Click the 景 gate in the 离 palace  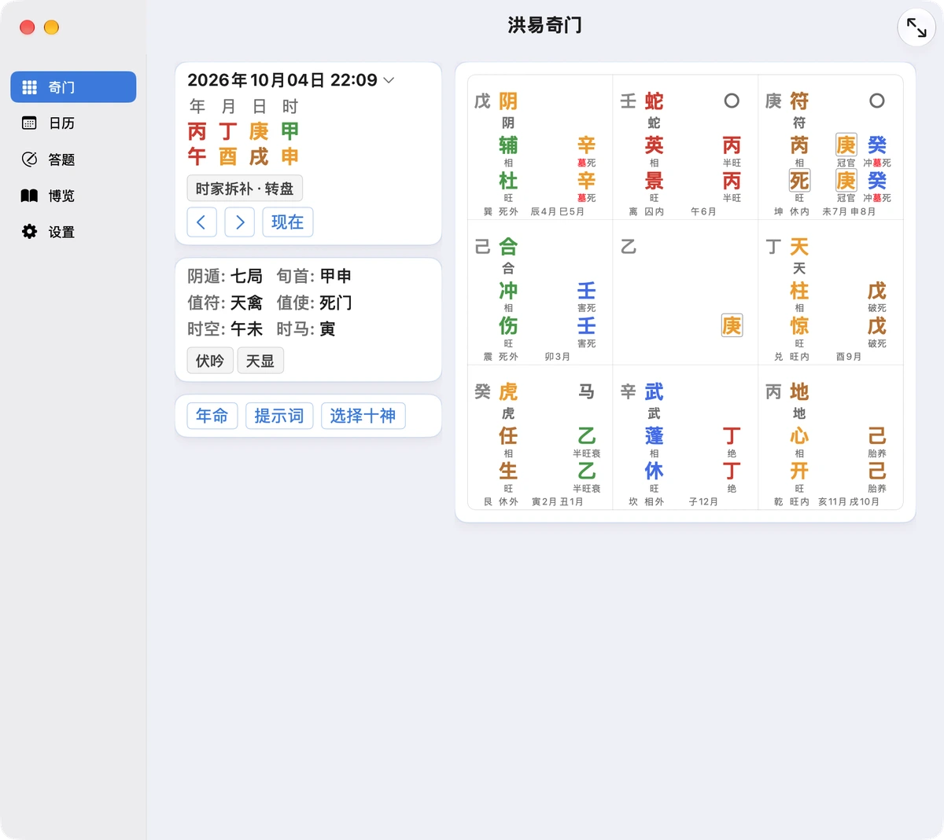(x=654, y=181)
